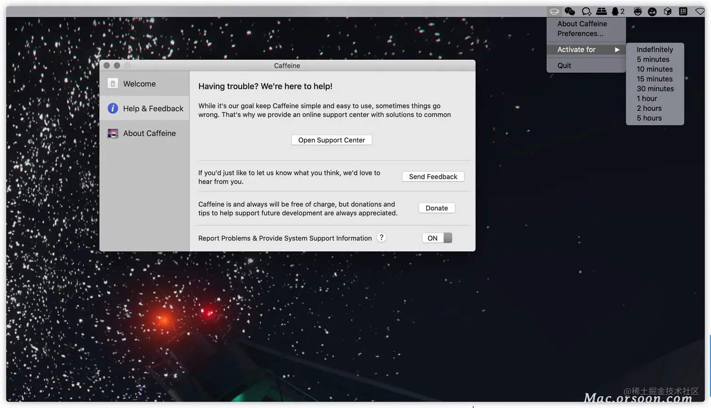Activate Caffeine Indefinitely
Screen dimensions: 711x408
coord(655,49)
